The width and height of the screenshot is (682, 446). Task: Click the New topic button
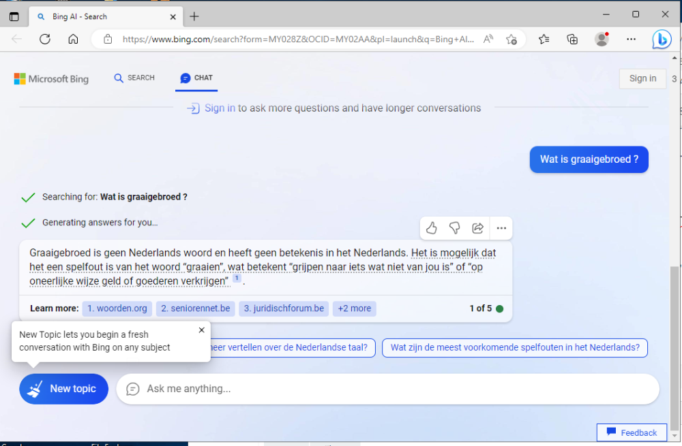(x=63, y=389)
